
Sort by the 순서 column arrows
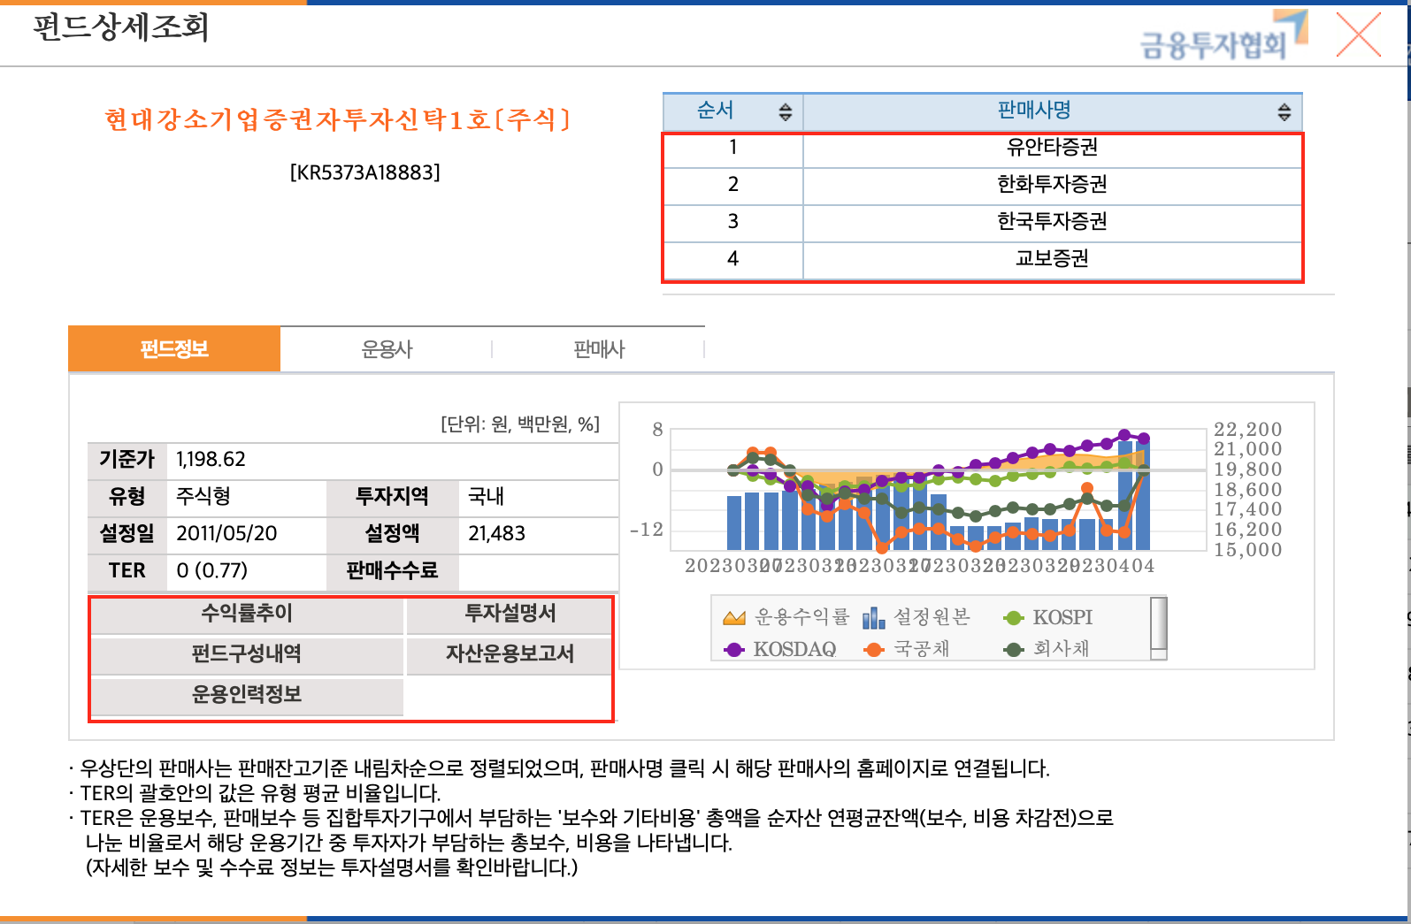coord(785,111)
